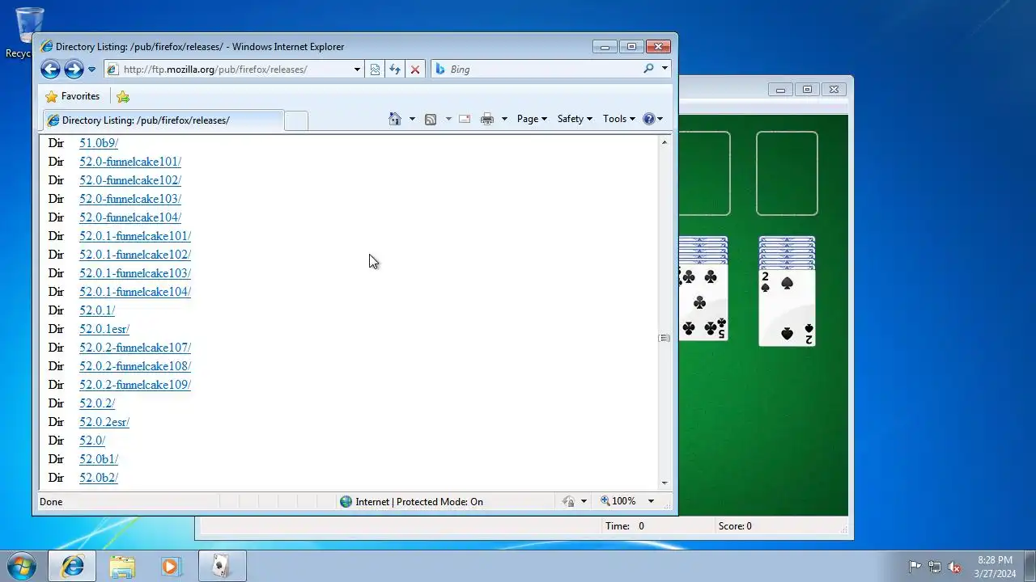1036x582 pixels.
Task: Switch to Solitaire via taskbar icon
Action: pos(222,567)
